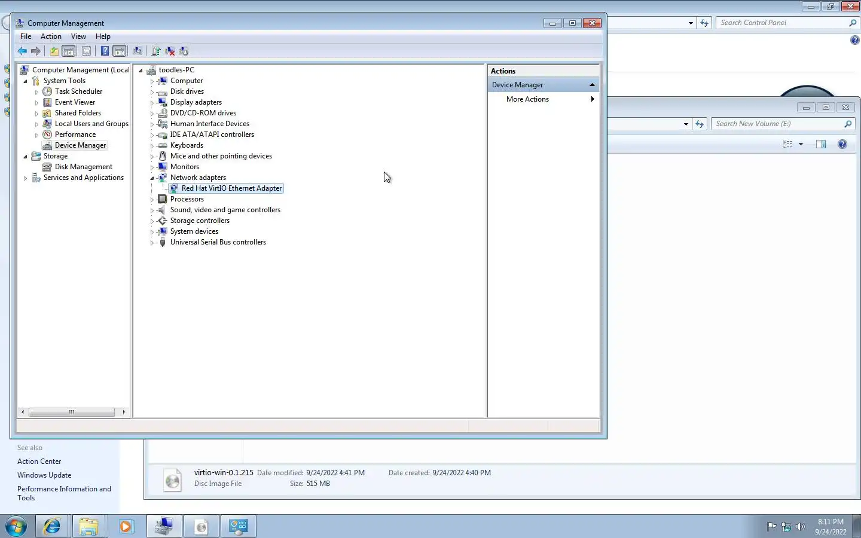Click the Mice and other pointing devices icon

point(162,156)
